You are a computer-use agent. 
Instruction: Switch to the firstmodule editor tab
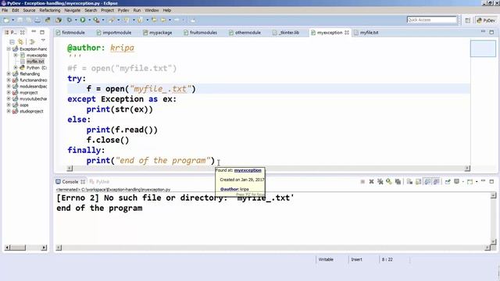tap(70, 33)
